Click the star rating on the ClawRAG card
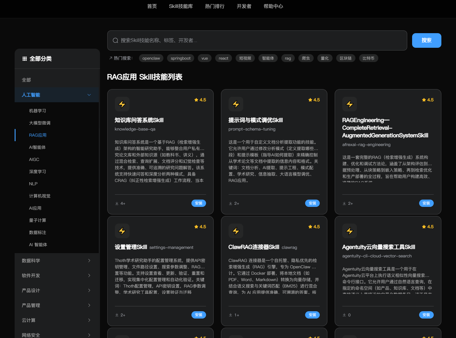 pyautogui.click(x=314, y=226)
